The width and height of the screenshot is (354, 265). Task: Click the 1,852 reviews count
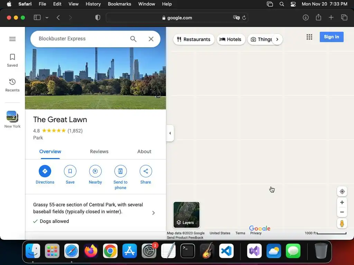(75, 131)
